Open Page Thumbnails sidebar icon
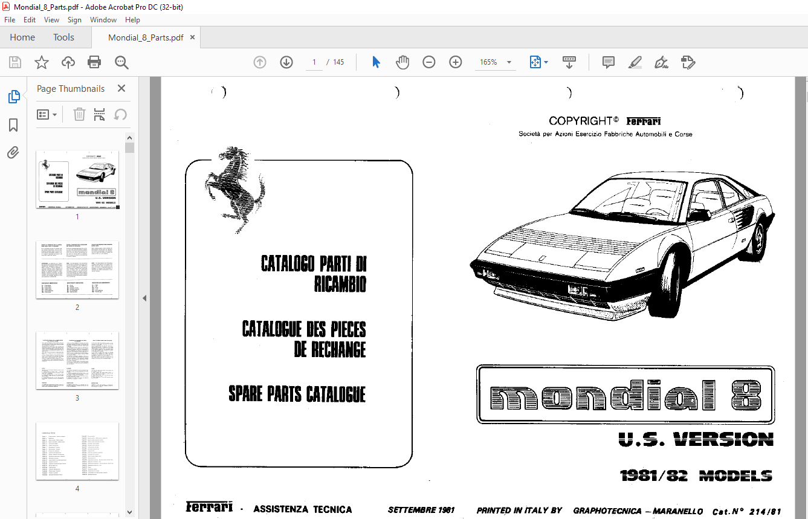Screen dimensions: 808x519 (13, 97)
